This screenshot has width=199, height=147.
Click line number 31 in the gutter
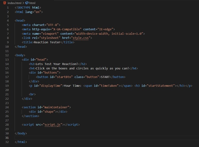click(x=7, y=138)
